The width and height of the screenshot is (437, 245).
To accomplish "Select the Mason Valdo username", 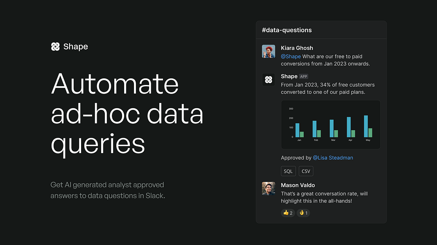I will 298,185.
